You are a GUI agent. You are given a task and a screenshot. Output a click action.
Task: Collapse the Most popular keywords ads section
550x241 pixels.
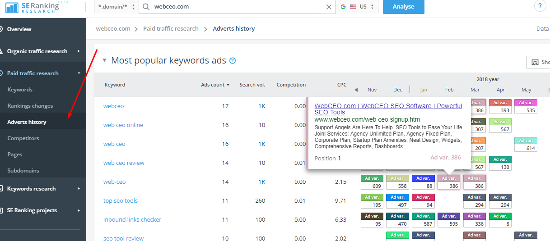click(x=104, y=60)
